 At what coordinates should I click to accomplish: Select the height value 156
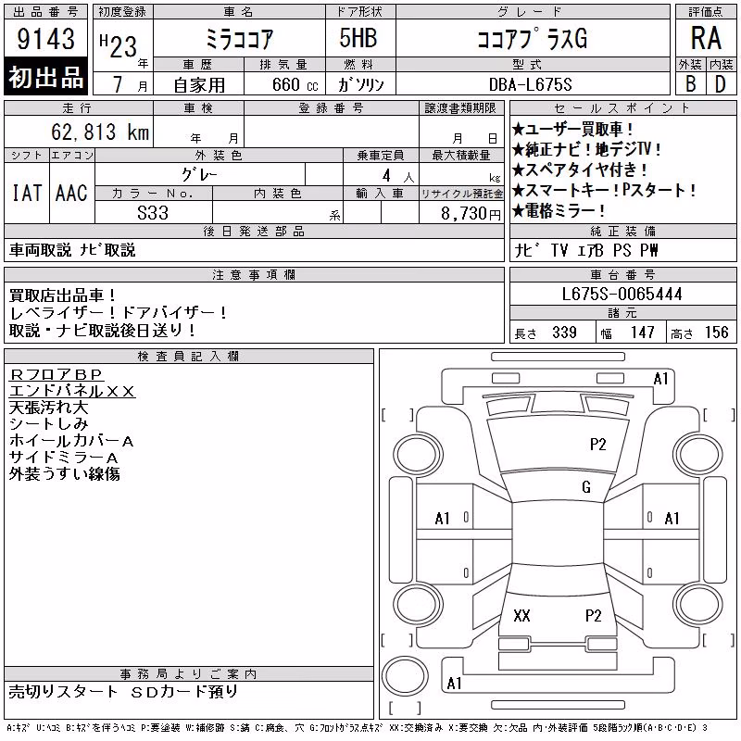pyautogui.click(x=716, y=333)
